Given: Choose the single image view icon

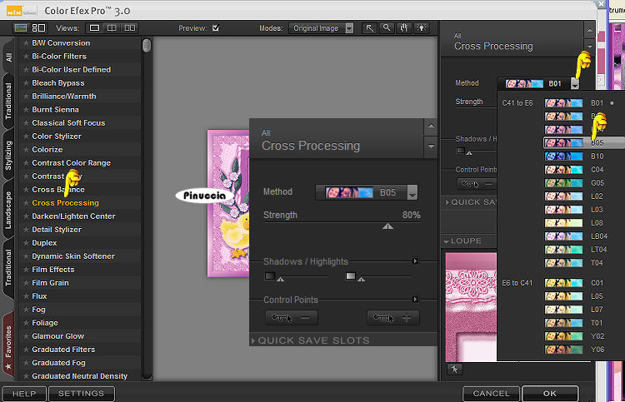Looking at the screenshot, I should [94, 27].
